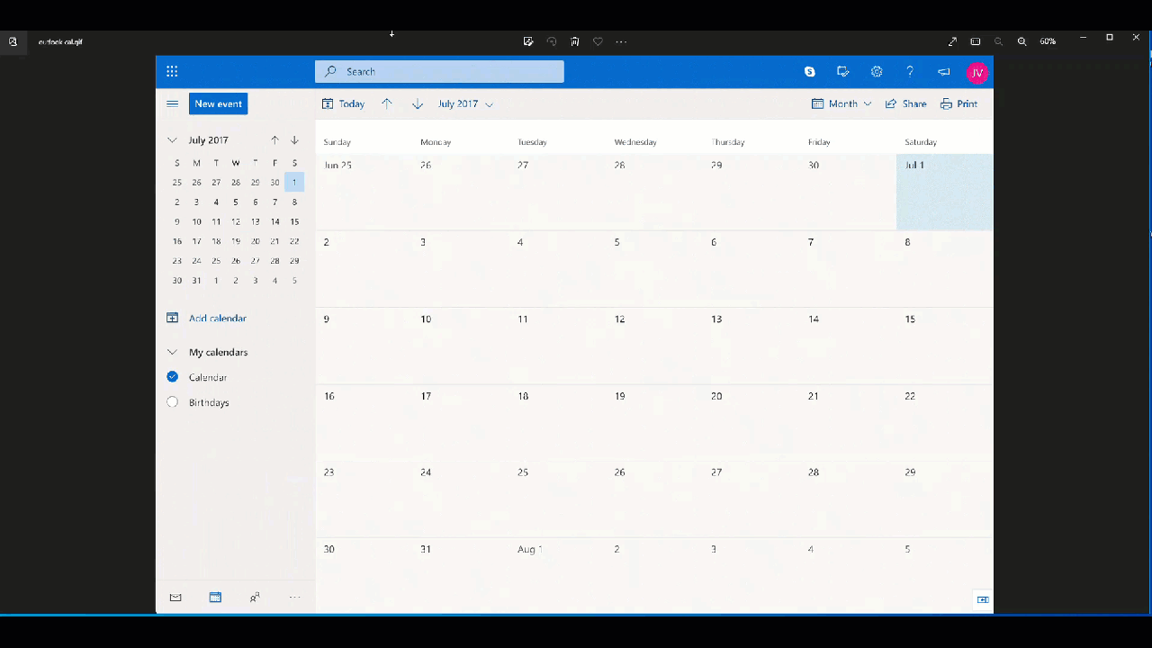Screen dimensions: 1152x648
Task: Open photo viewer more options ellipsis
Action: [621, 41]
